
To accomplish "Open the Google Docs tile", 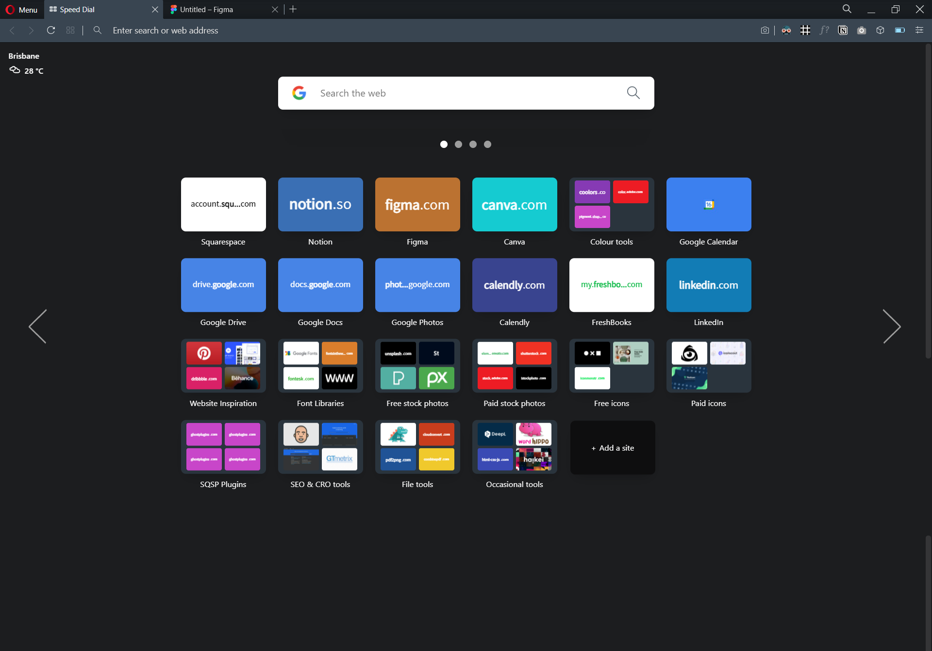I will [x=320, y=285].
